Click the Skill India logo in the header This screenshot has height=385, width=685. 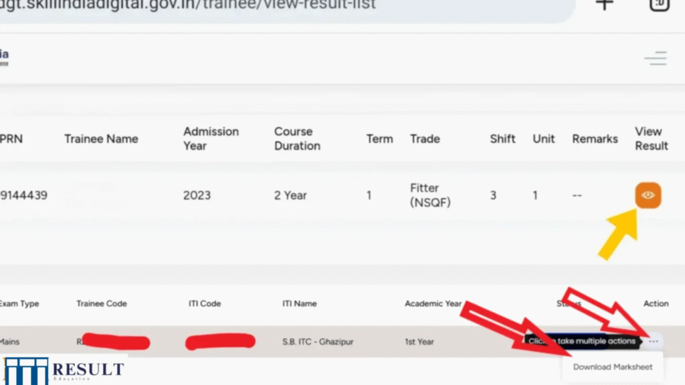[5, 57]
